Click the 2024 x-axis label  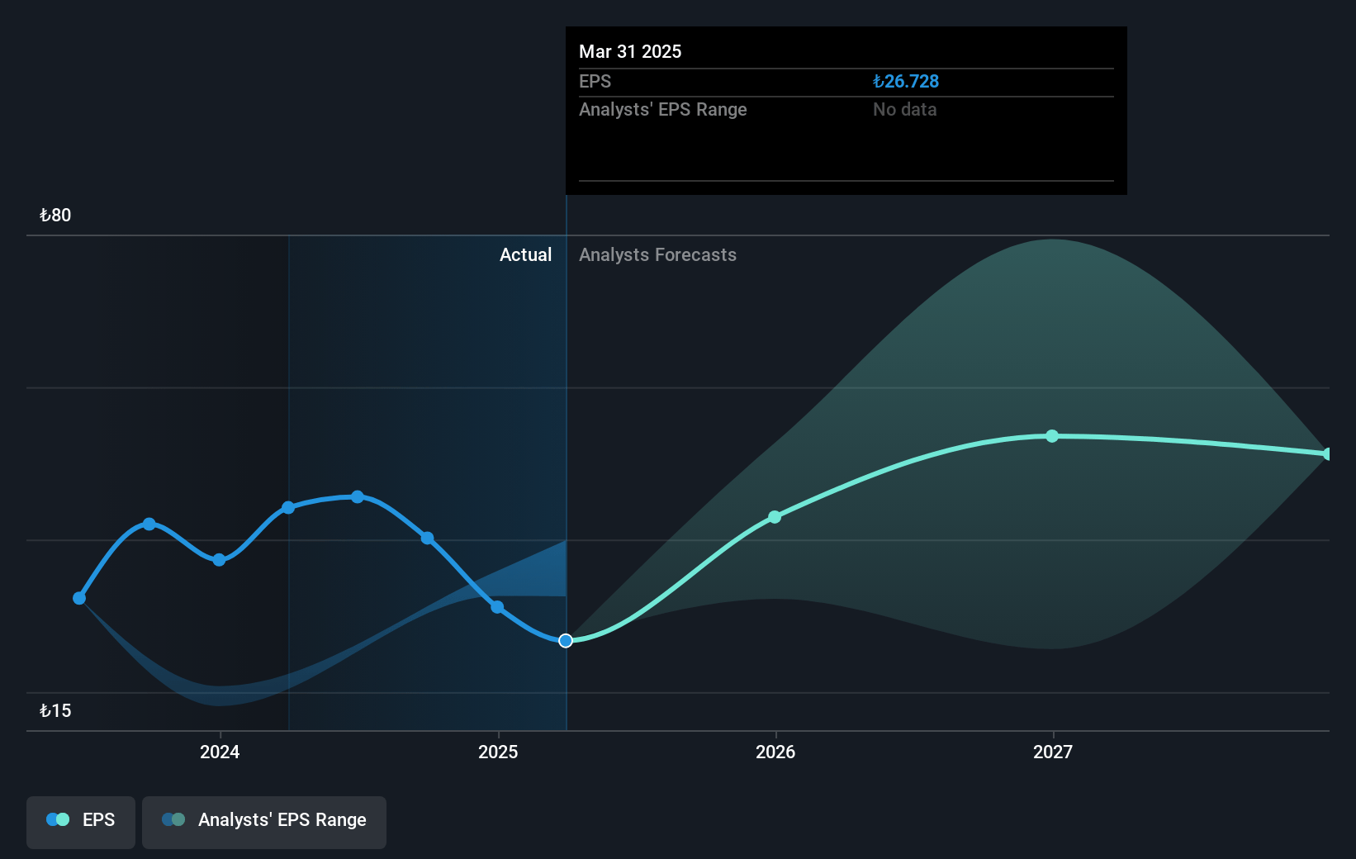(220, 752)
